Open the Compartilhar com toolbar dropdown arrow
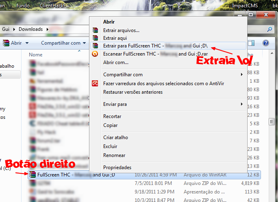The height and width of the screenshot is (202, 278). click(x=85, y=43)
